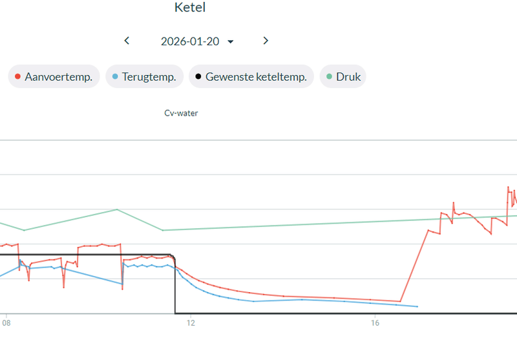Go to the next day with right chevron
Screen dimensions: 517x338
tap(266, 41)
